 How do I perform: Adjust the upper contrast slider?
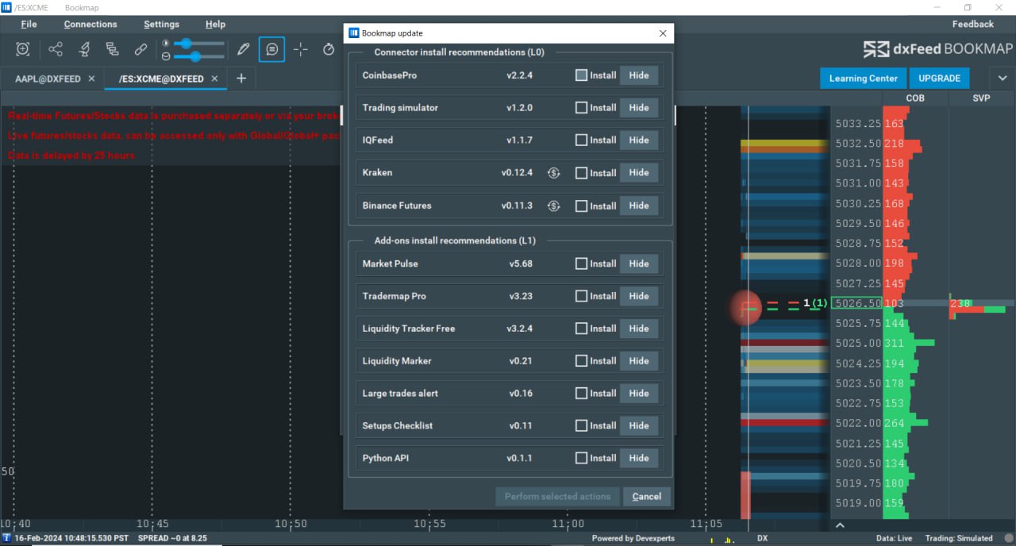pyautogui.click(x=187, y=44)
